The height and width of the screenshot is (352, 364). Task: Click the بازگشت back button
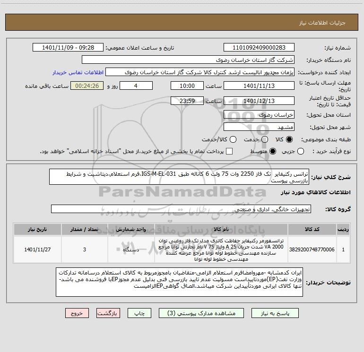point(108,313)
